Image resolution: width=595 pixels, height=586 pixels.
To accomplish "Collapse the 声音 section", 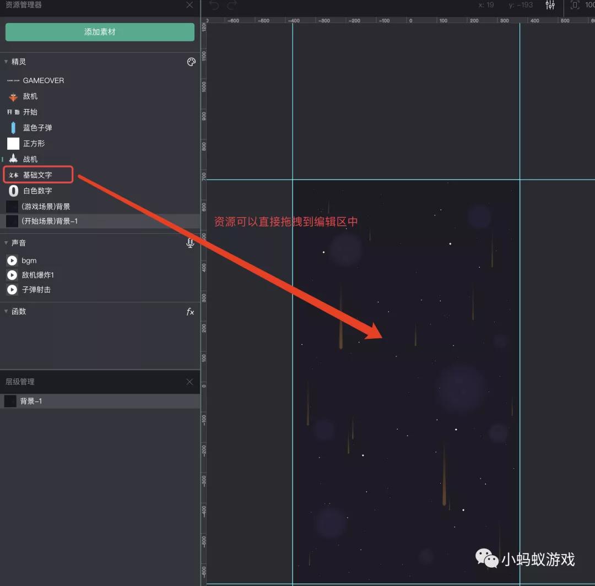I will (6, 242).
